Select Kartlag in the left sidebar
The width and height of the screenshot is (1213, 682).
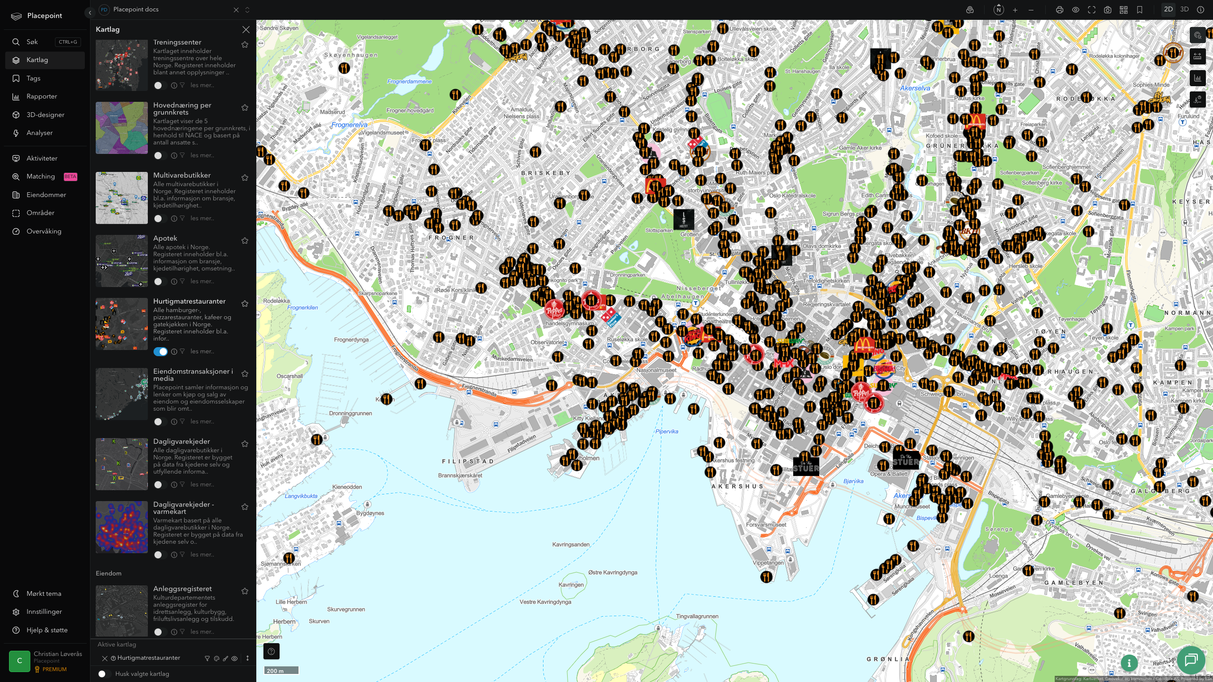(x=45, y=60)
